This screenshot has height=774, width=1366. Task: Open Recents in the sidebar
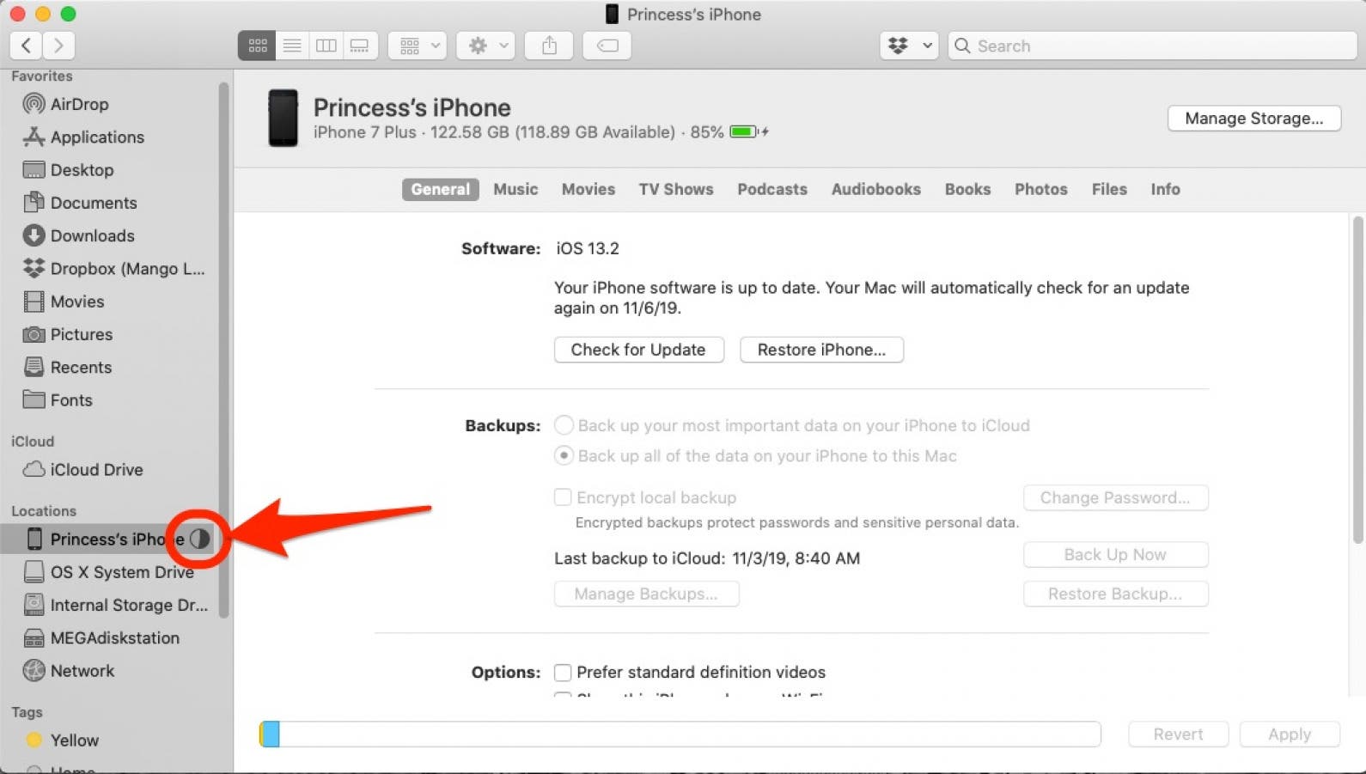(67, 367)
